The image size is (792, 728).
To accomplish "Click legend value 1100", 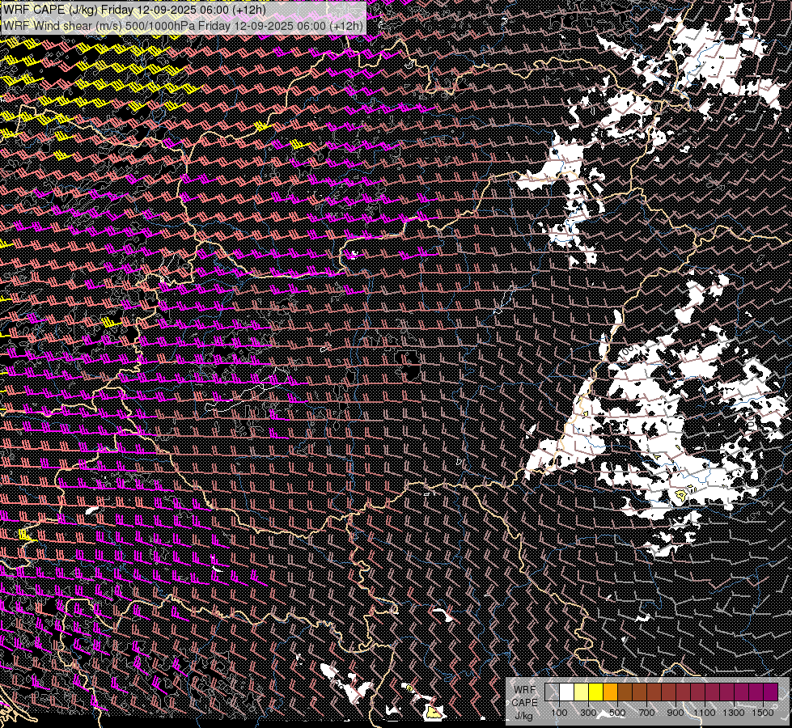I will pyautogui.click(x=705, y=713).
